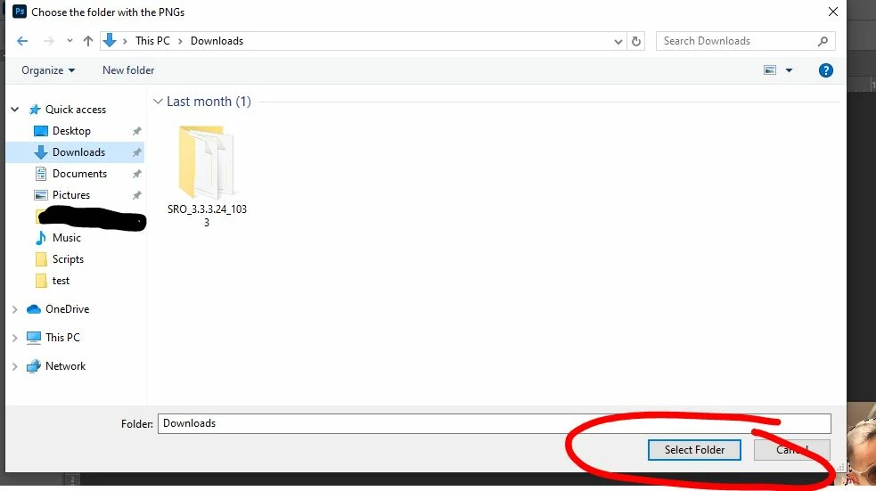
Task: Open the address bar history dropdown
Action: click(618, 41)
